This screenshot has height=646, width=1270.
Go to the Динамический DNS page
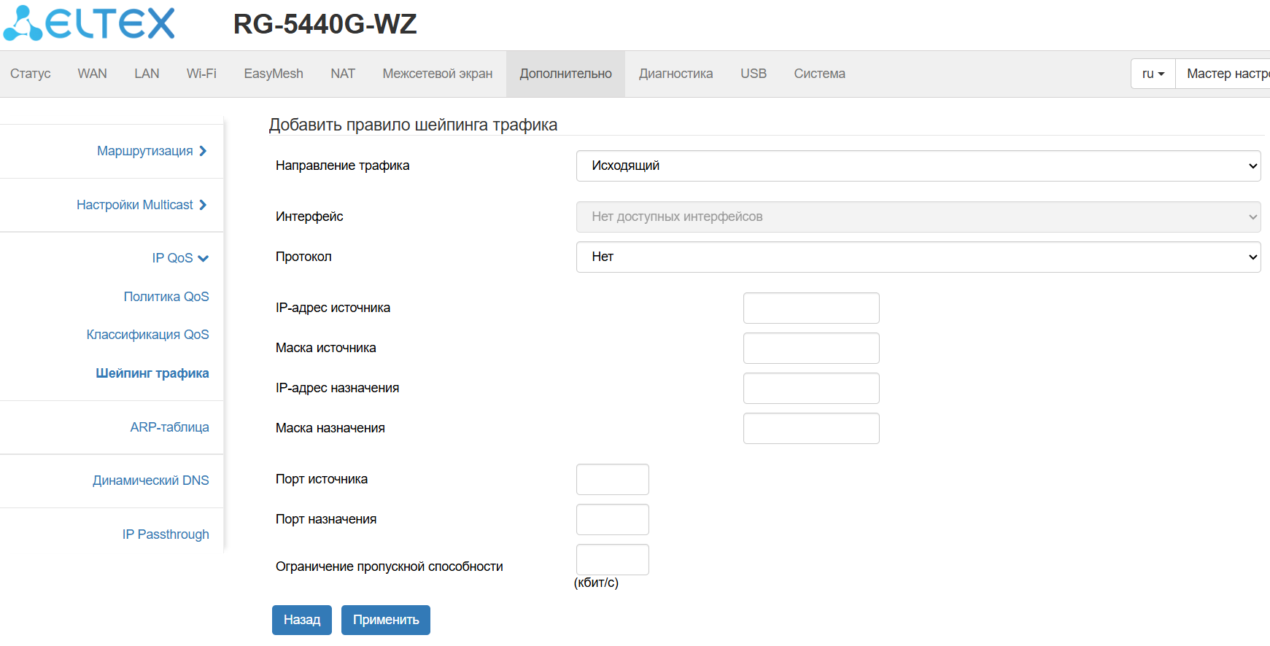150,480
